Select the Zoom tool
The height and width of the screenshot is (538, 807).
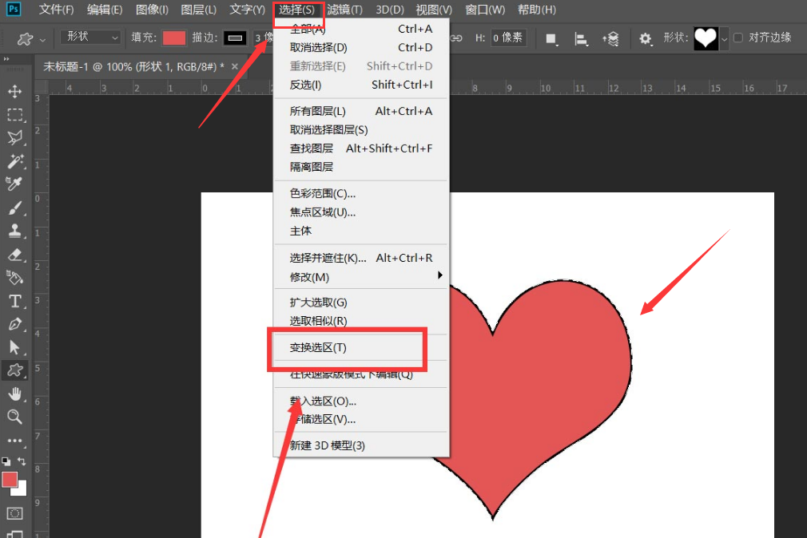click(x=14, y=417)
